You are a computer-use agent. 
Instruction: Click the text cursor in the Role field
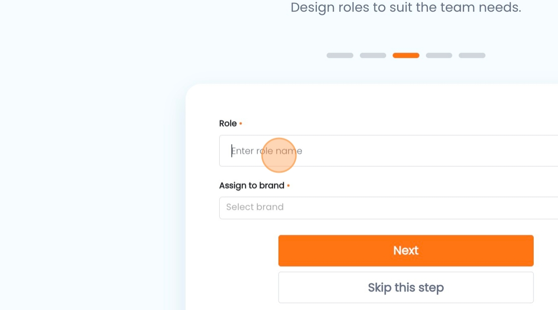(232, 151)
